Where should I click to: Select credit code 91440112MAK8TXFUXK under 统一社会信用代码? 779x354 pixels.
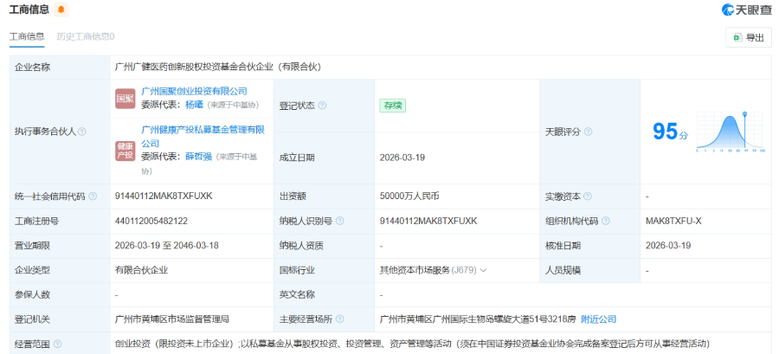pos(164,196)
